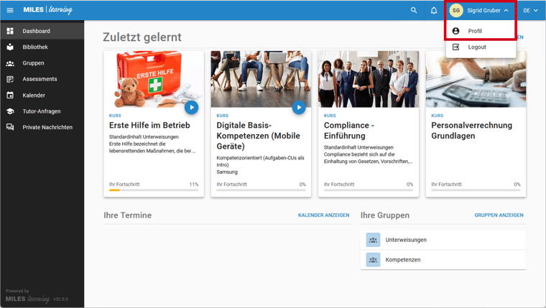Image resolution: width=546 pixels, height=308 pixels.
Task: Click the Tutor-Anfragen graduation cap icon
Action: (10, 111)
